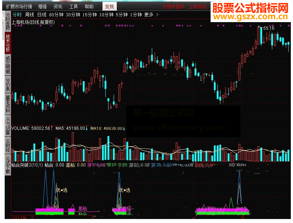Image resolution: width=293 pixels, height=223 pixels.
Task: Open the 工具 menu
Action: pos(73,7)
